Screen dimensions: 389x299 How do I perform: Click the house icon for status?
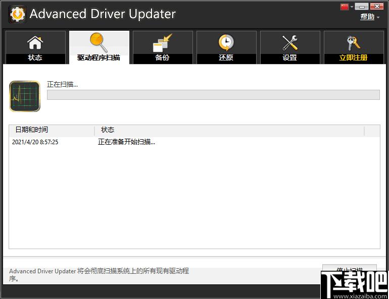pos(35,42)
